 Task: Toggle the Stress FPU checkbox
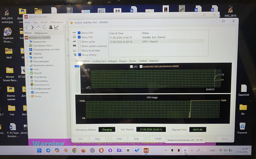[x=79, y=37]
